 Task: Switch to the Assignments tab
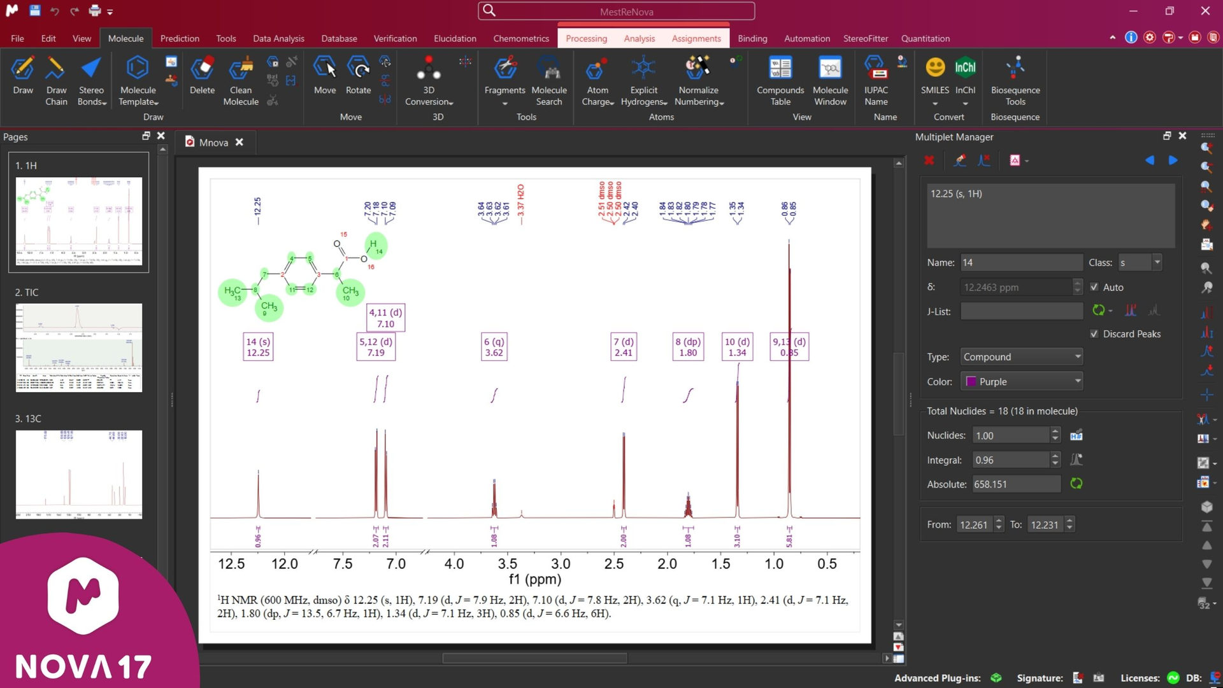click(x=696, y=38)
